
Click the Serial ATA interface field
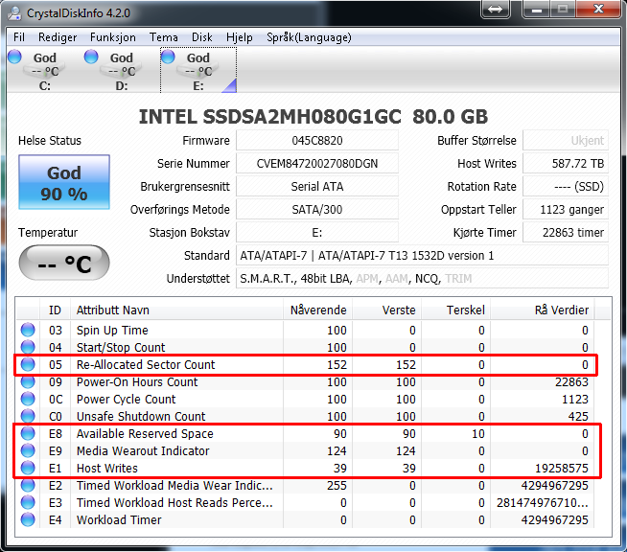[317, 187]
